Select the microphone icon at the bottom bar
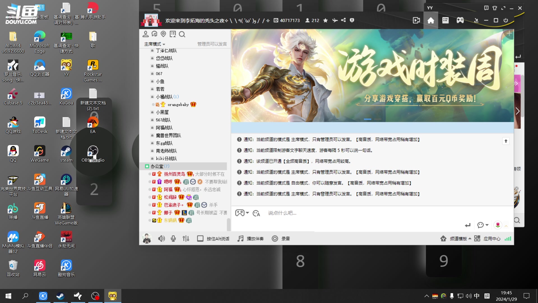Viewport: 538px width, 303px height. point(173,238)
